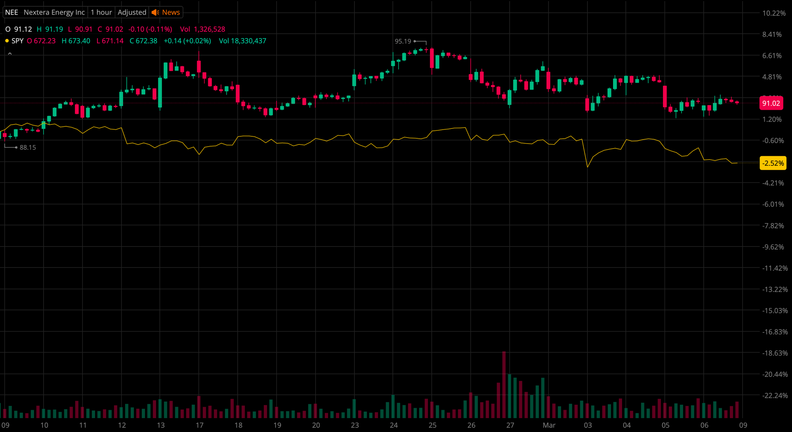The height and width of the screenshot is (432, 792).
Task: Click the SPY Vol 18,330,437 readout
Action: (x=242, y=41)
